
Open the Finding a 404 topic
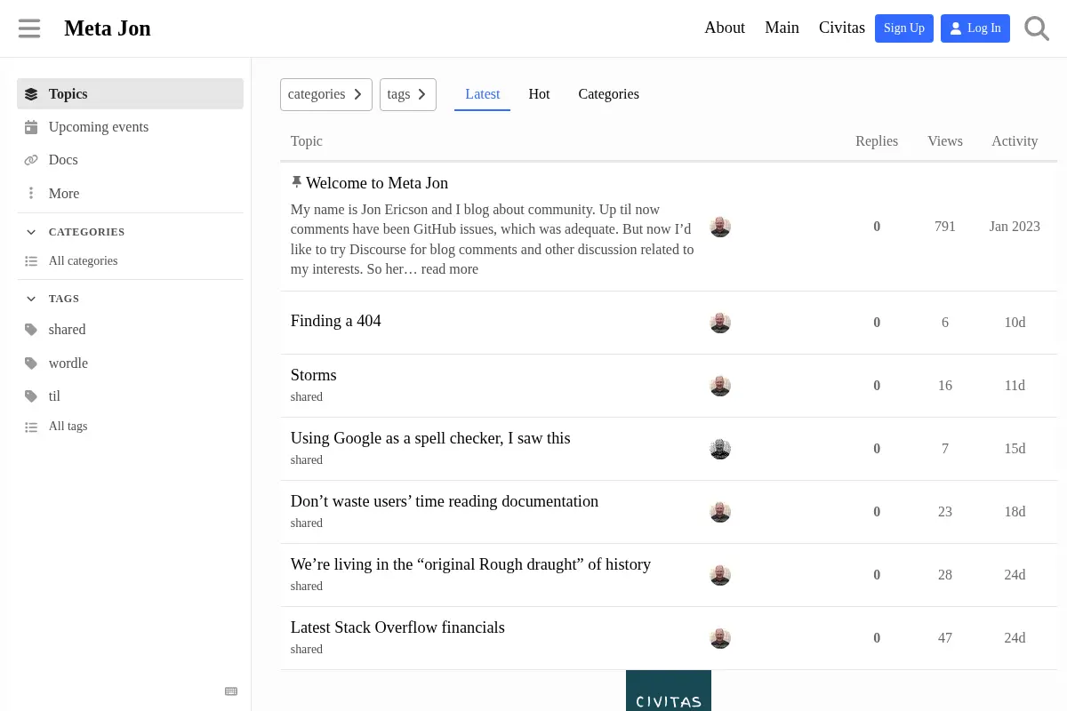(335, 321)
